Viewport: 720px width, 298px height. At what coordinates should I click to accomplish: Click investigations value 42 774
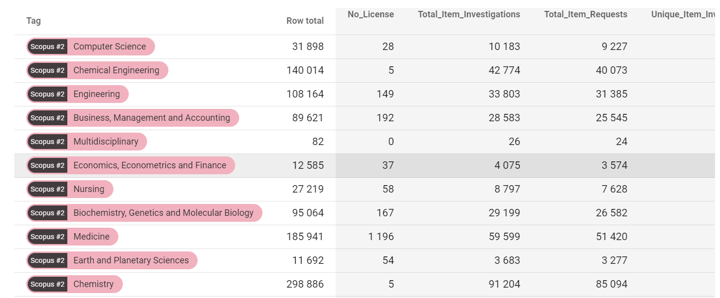[x=505, y=70]
